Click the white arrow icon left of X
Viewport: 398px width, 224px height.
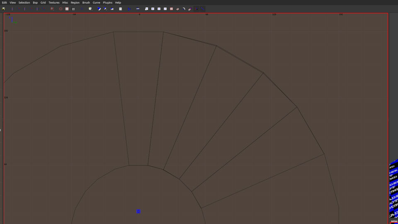pos(146,9)
